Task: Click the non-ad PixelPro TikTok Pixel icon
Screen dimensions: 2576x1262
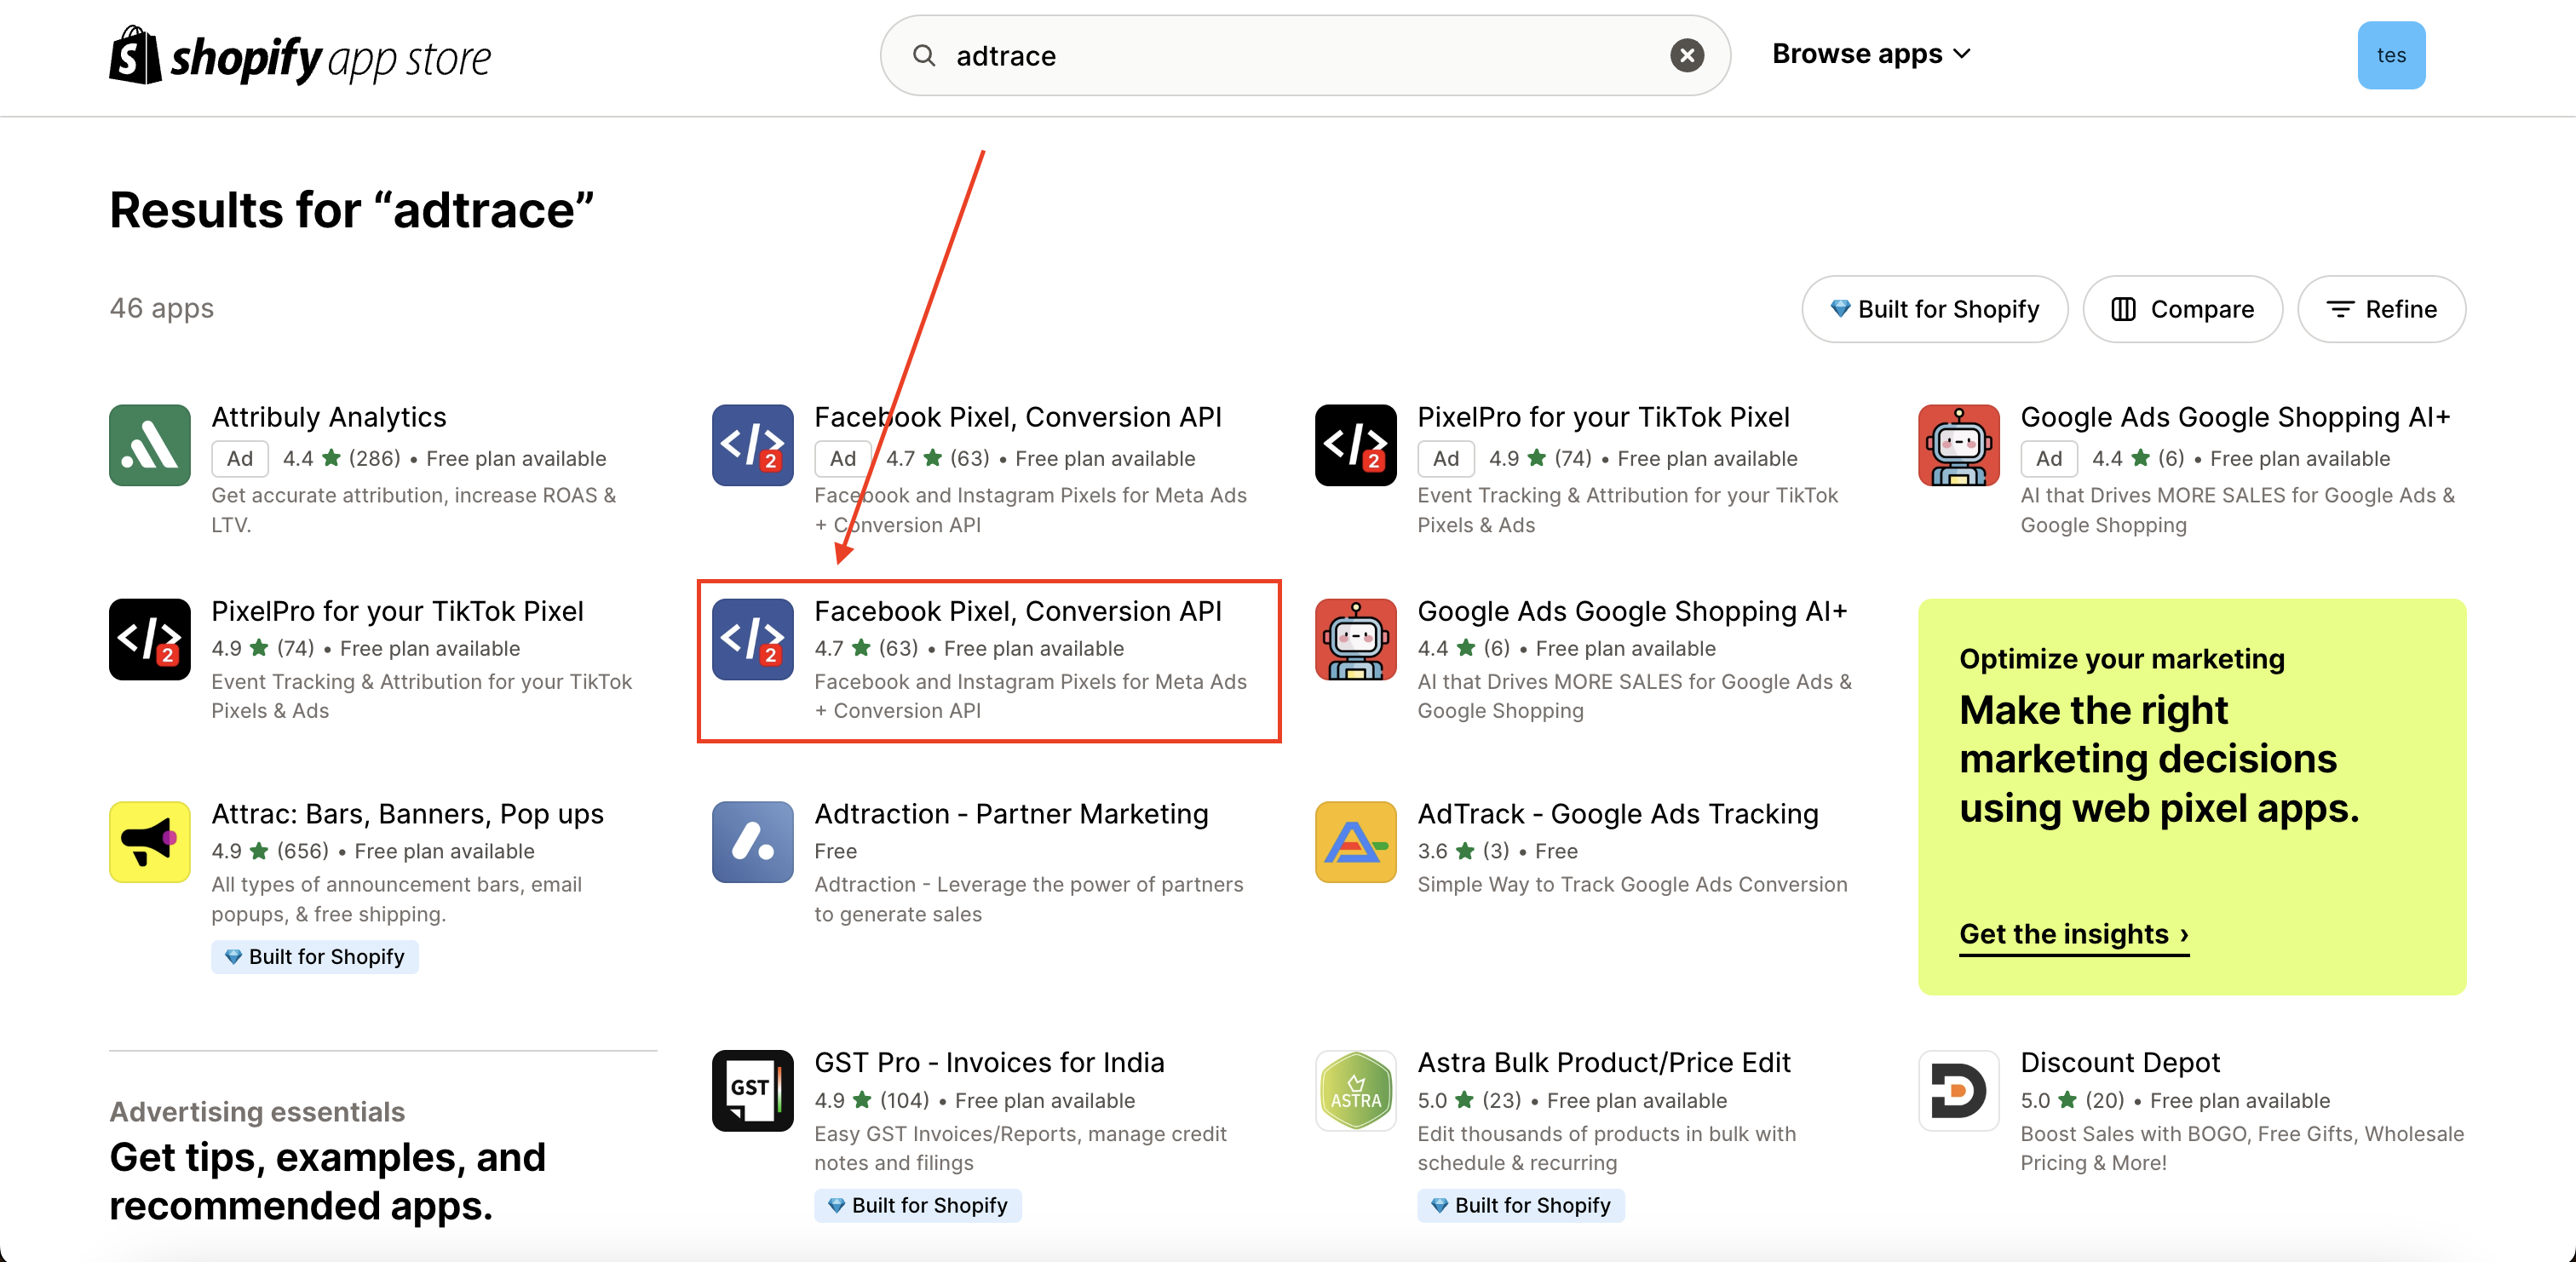Action: point(150,639)
